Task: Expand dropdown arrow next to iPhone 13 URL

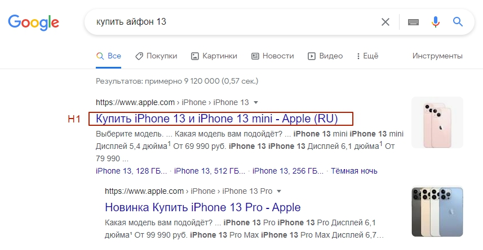Action: pos(256,103)
